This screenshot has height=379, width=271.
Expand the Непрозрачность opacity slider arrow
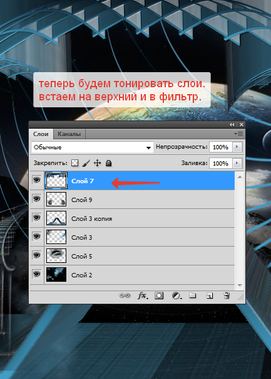[237, 147]
